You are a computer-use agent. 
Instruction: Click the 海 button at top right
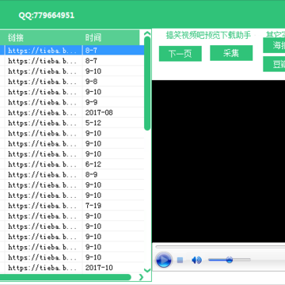coord(274,45)
